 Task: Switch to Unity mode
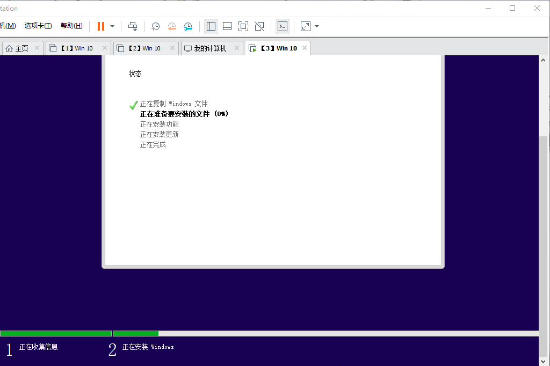(259, 26)
